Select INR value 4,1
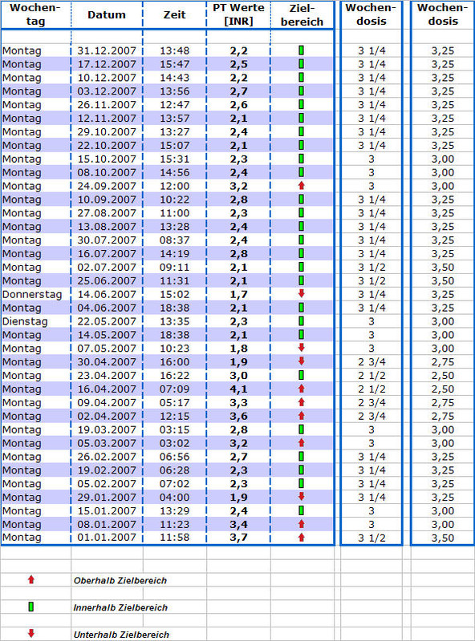Screen dimensions: 475x641 pyautogui.click(x=238, y=389)
